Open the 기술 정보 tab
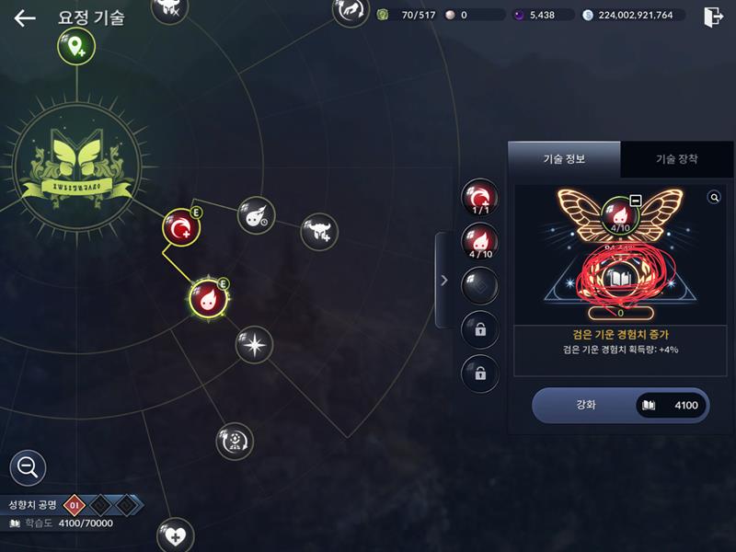This screenshot has height=552, width=736. tap(564, 159)
